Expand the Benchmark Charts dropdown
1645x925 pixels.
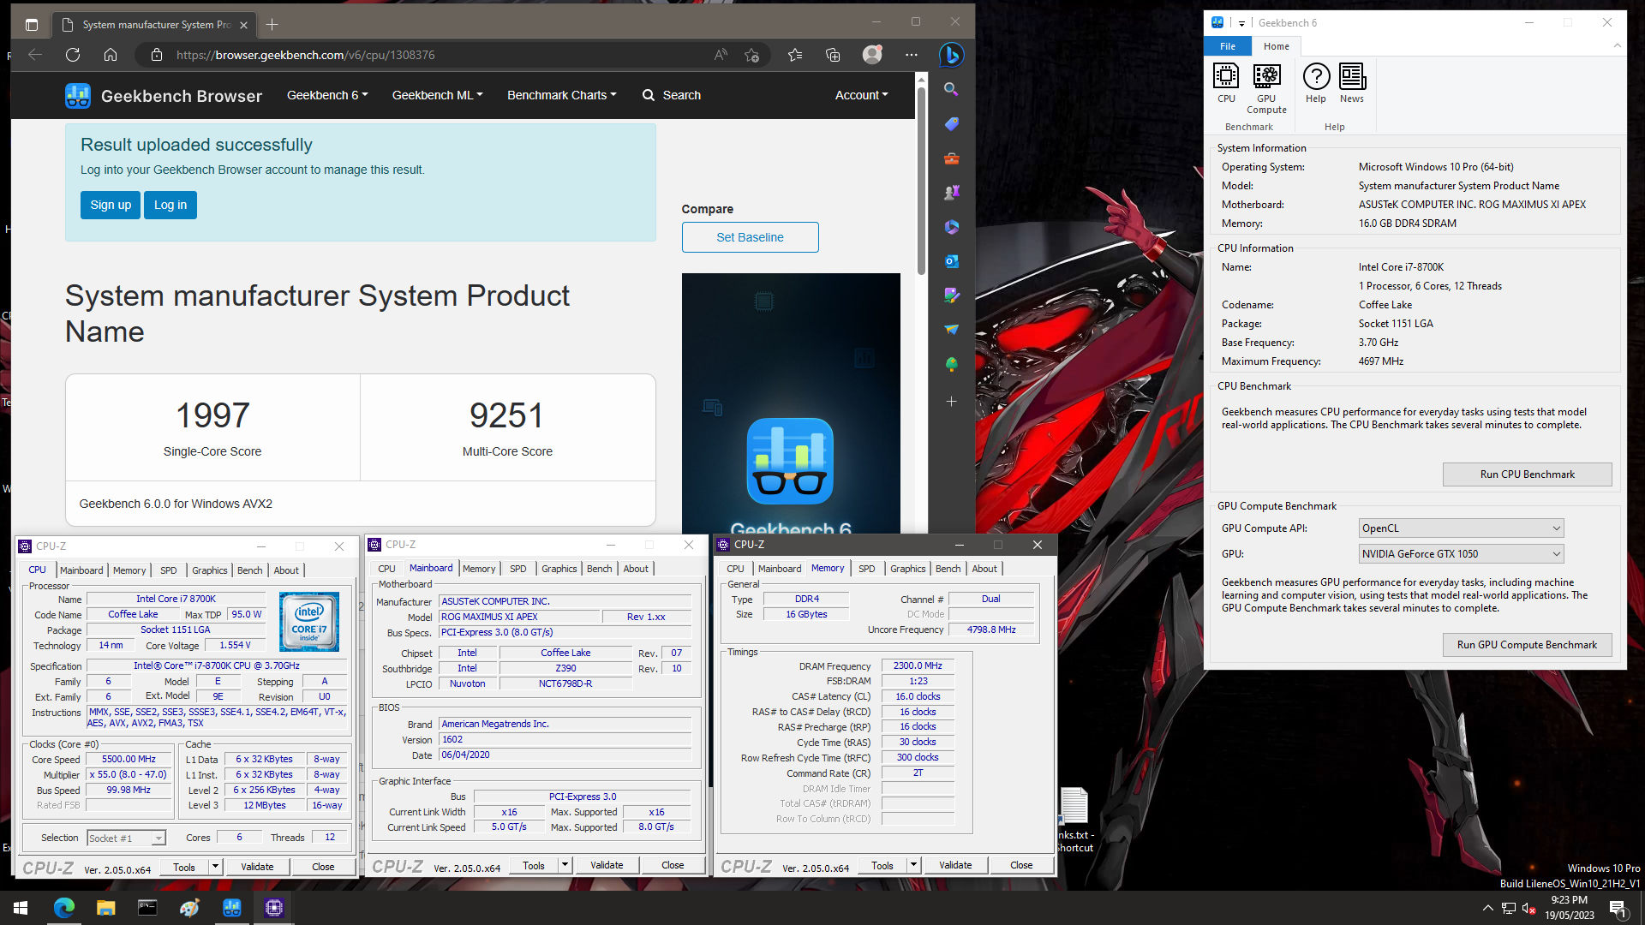tap(561, 95)
